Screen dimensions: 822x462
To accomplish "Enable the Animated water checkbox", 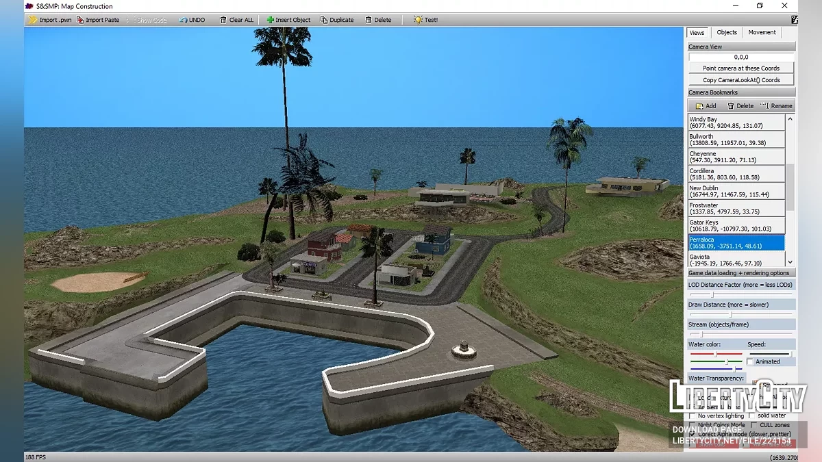I will click(x=750, y=361).
